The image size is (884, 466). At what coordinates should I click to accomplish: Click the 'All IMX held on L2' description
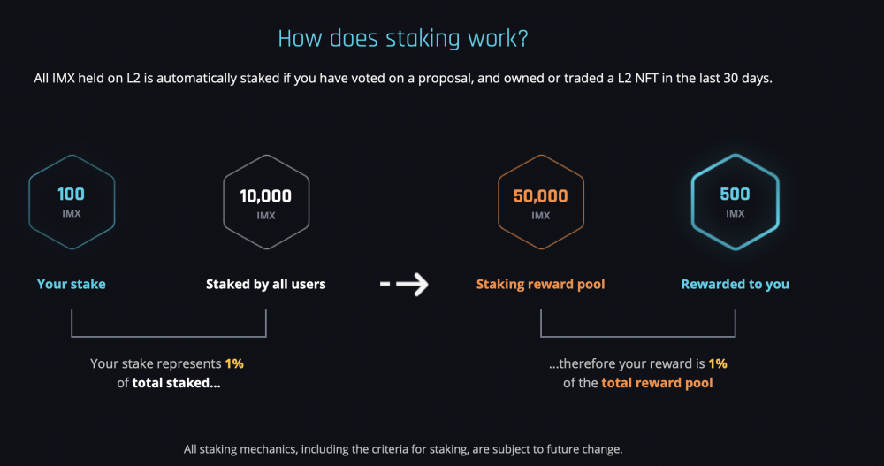pyautogui.click(x=403, y=78)
